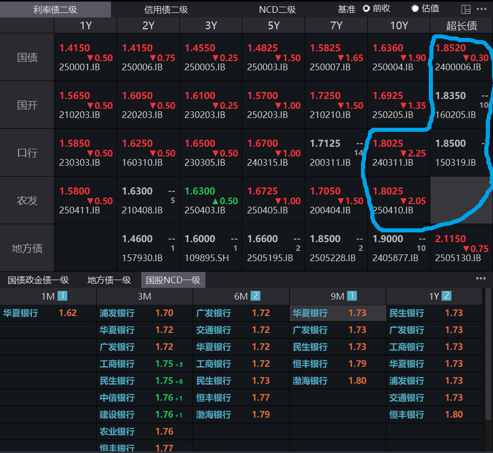This screenshot has height=453, width=493.
Task: Click the count badge next to 1M
Action: 62,296
